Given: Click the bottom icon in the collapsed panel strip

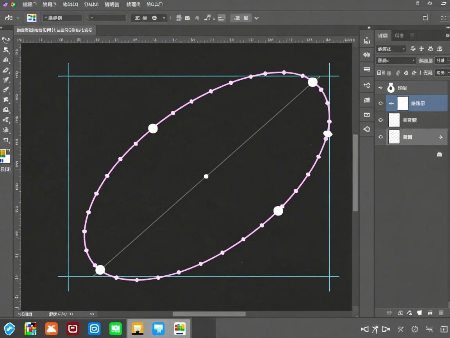Looking at the screenshot, I should point(367,129).
